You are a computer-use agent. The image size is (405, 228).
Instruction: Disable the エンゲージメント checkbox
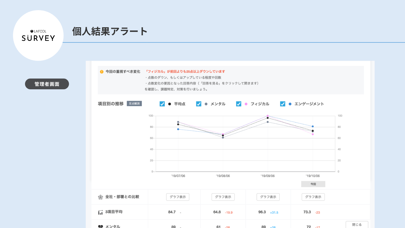coord(283,104)
